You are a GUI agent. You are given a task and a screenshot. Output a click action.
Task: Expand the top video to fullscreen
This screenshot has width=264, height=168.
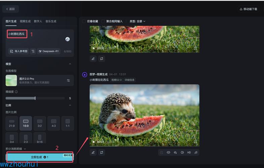click(195, 48)
